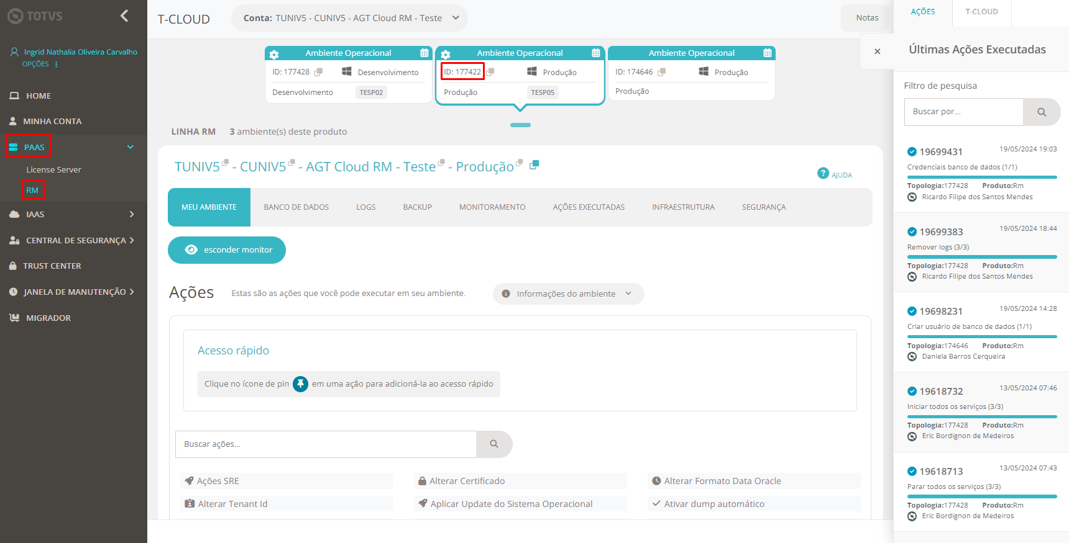Click gear icon on environment 177422 card
The image size is (1069, 543).
[446, 54]
